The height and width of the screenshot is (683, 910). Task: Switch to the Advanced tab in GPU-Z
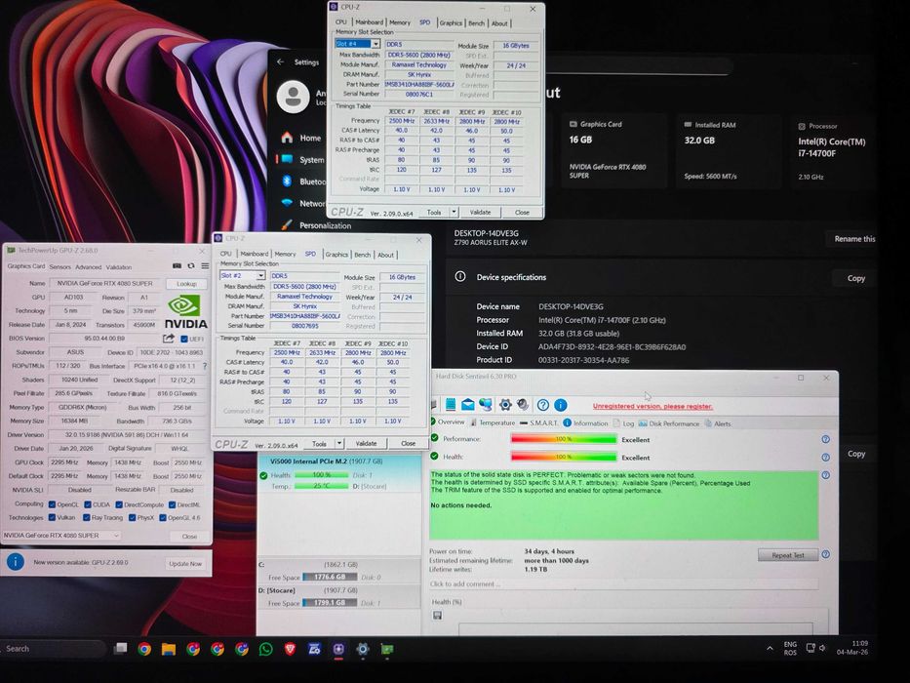coord(88,266)
